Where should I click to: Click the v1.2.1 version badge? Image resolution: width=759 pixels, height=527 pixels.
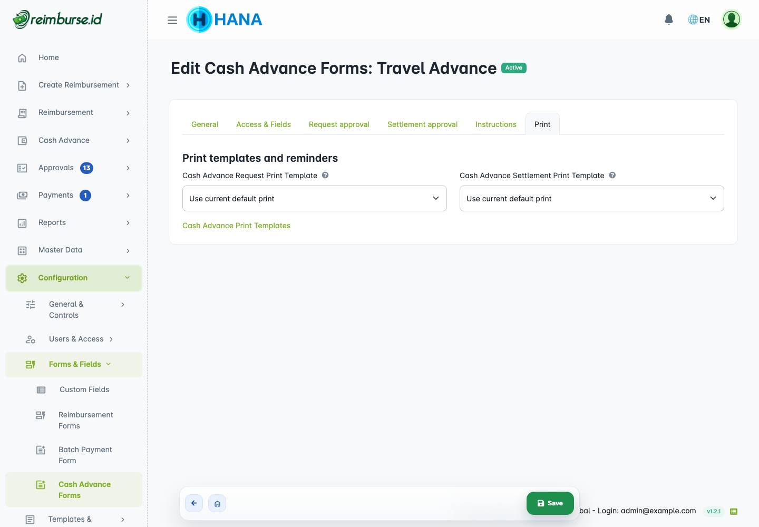(x=714, y=511)
